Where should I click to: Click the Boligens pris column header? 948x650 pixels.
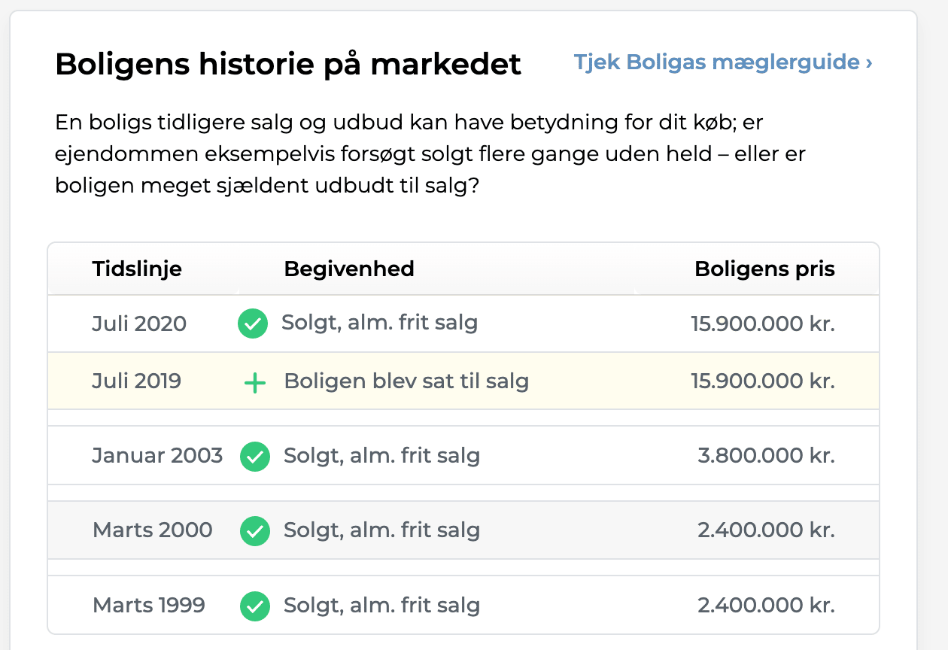764,269
